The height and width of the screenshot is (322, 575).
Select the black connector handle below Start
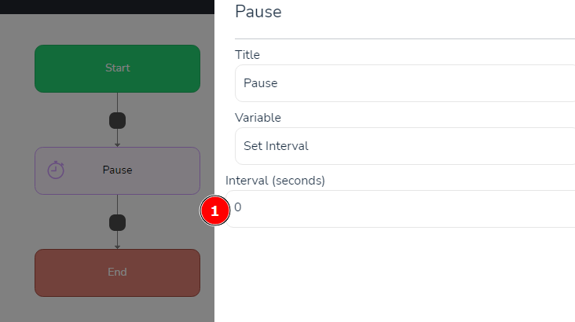[117, 121]
